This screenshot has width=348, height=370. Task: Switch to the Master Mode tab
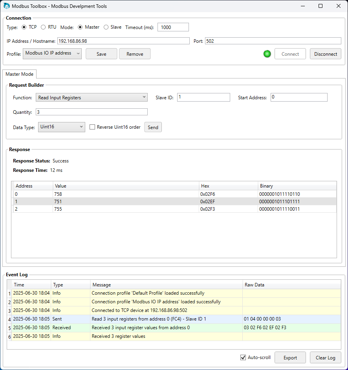click(19, 74)
